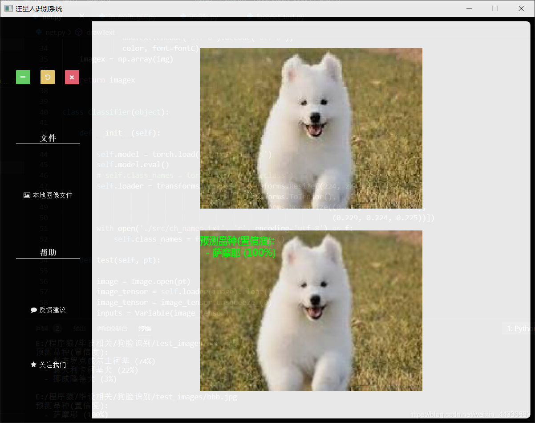Click terminal line 萨摩耶 (100%) at bottom

coord(76,415)
